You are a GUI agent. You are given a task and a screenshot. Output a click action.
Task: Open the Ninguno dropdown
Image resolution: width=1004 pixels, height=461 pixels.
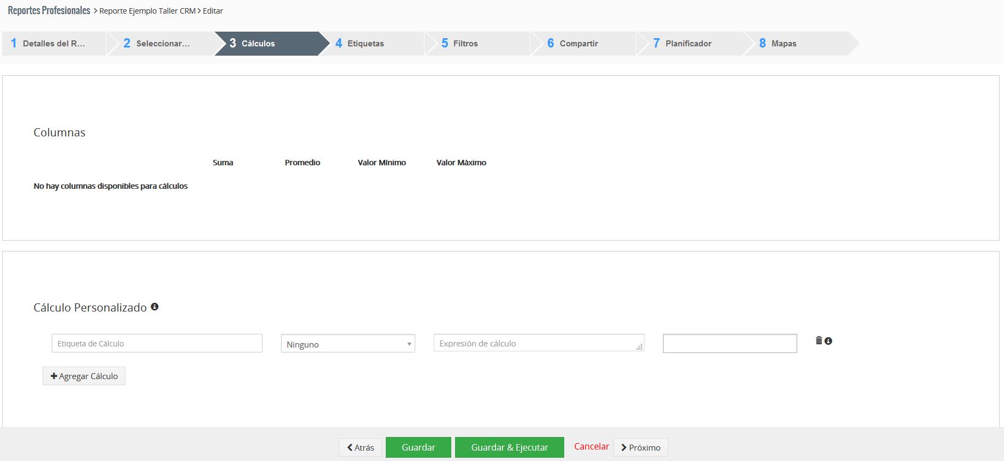click(348, 344)
